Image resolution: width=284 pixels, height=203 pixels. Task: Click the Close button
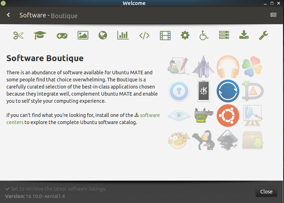coord(266,192)
